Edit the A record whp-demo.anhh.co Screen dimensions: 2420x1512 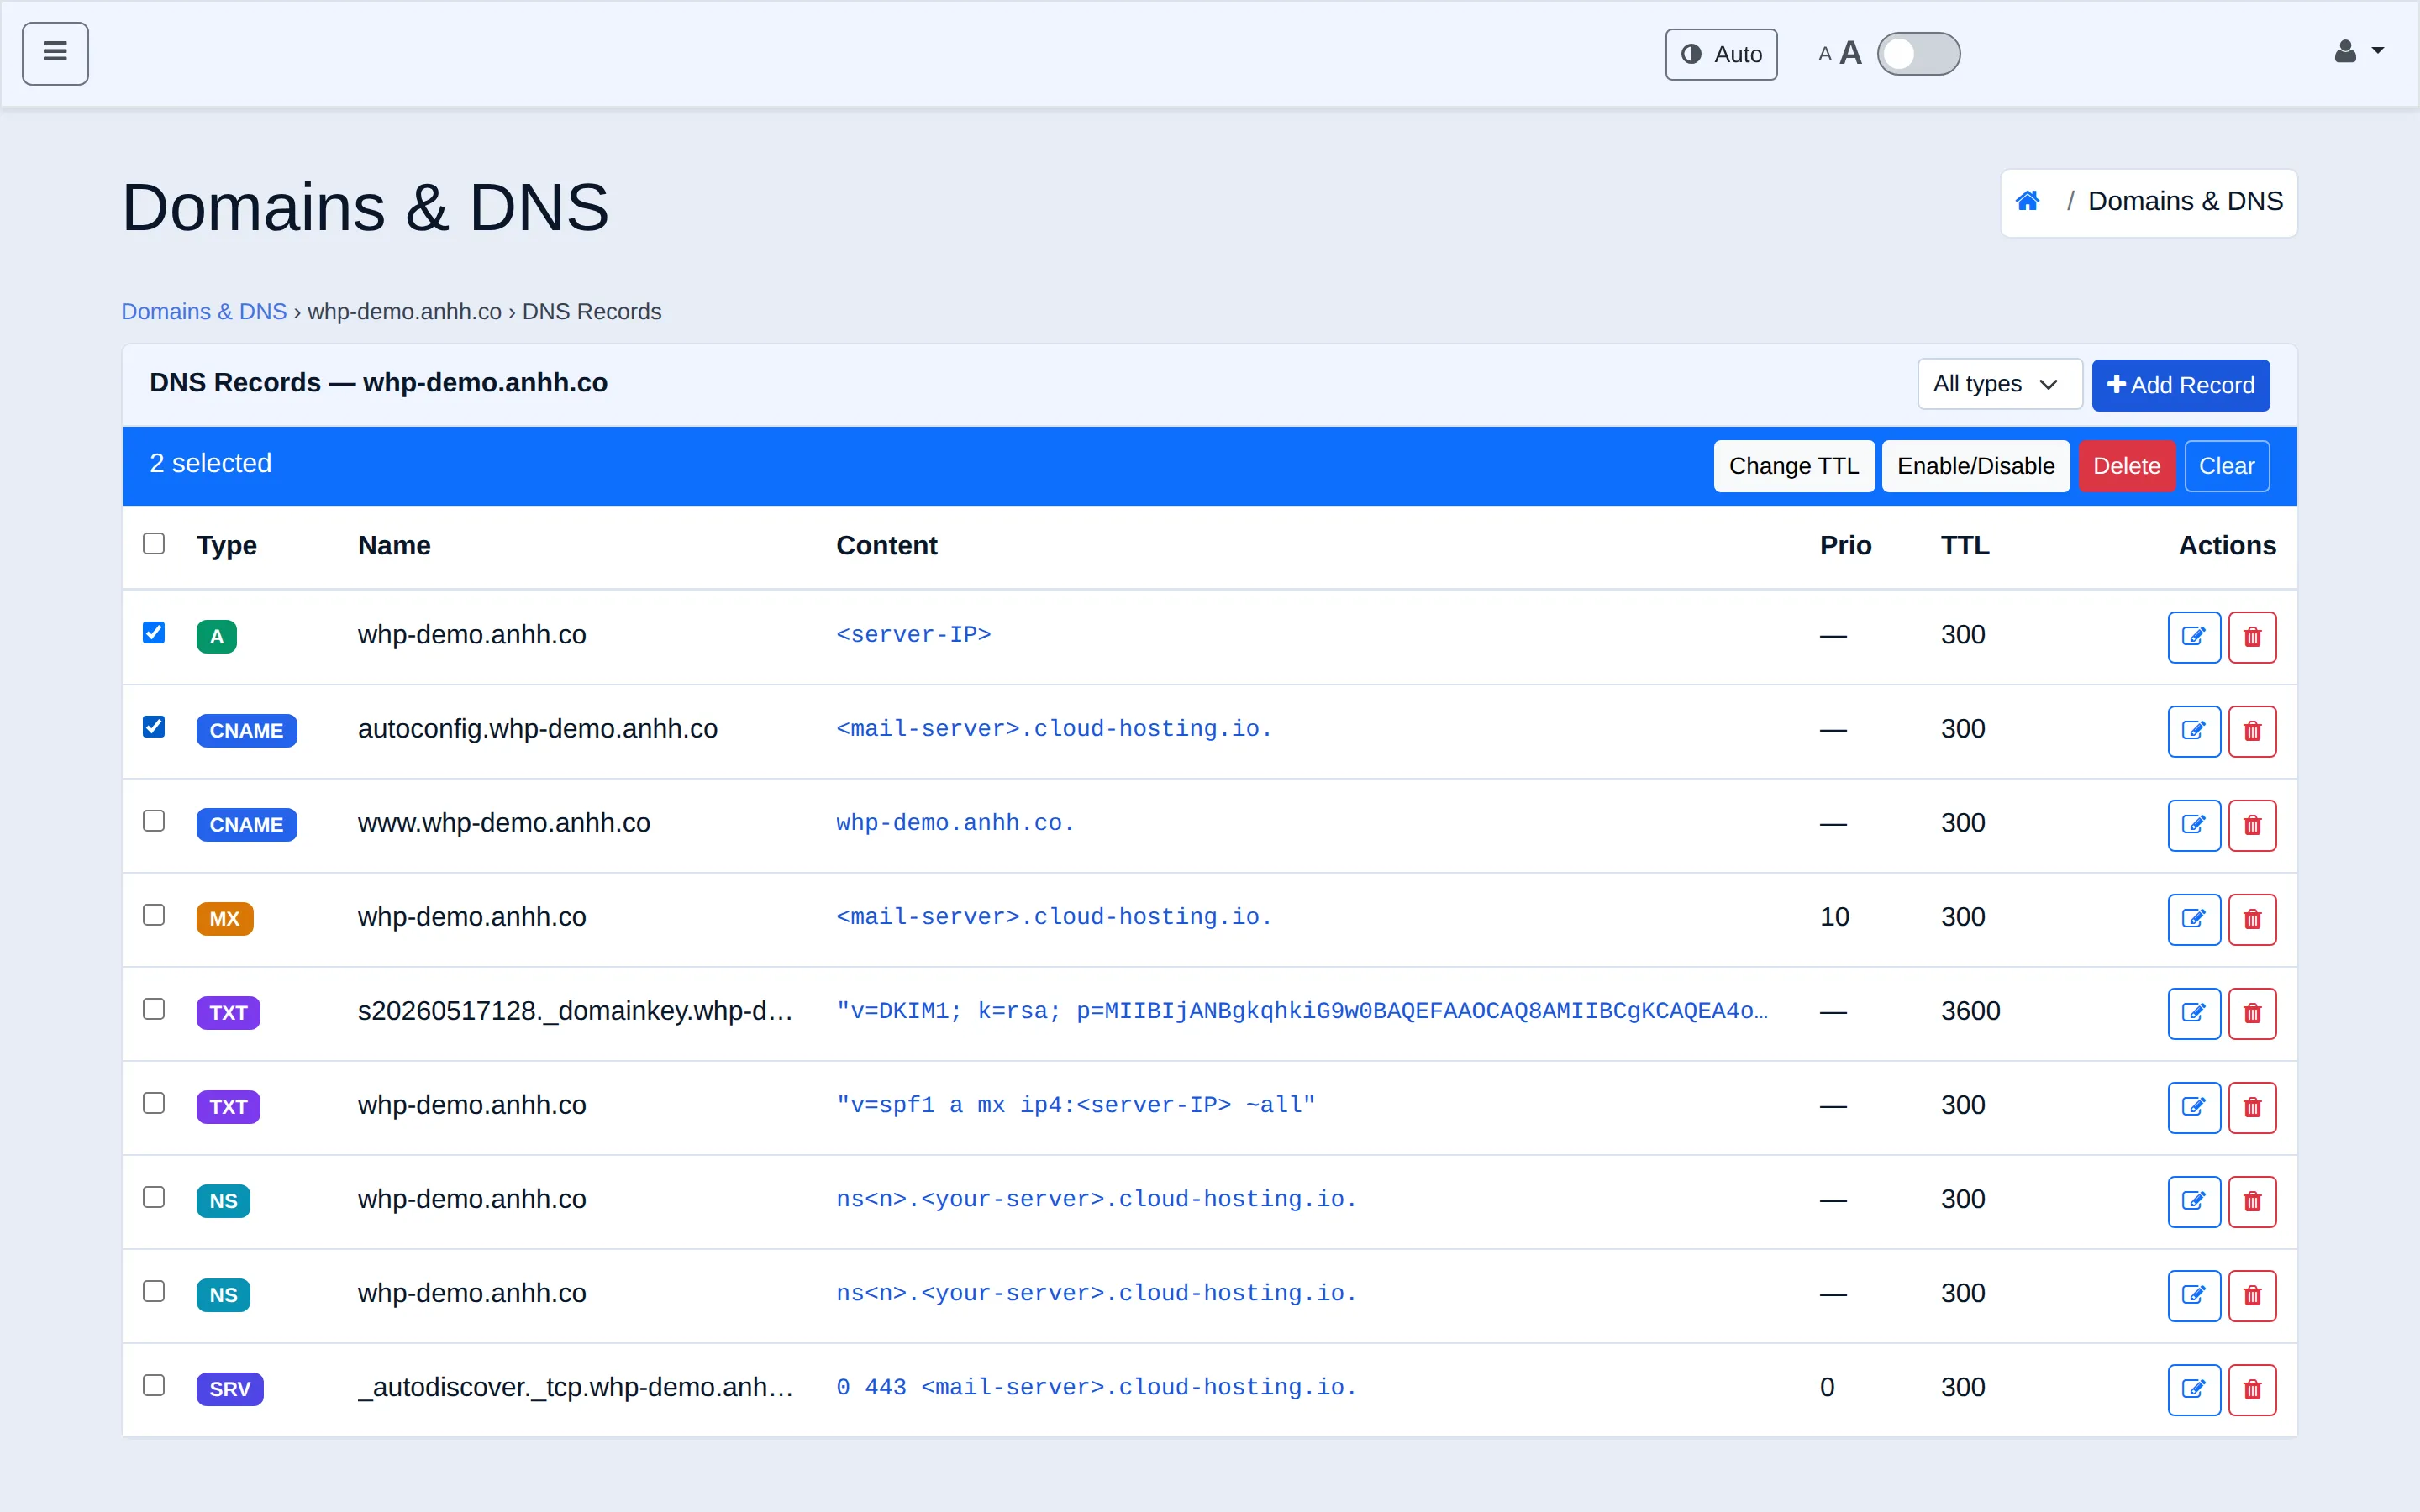pyautogui.click(x=2194, y=637)
